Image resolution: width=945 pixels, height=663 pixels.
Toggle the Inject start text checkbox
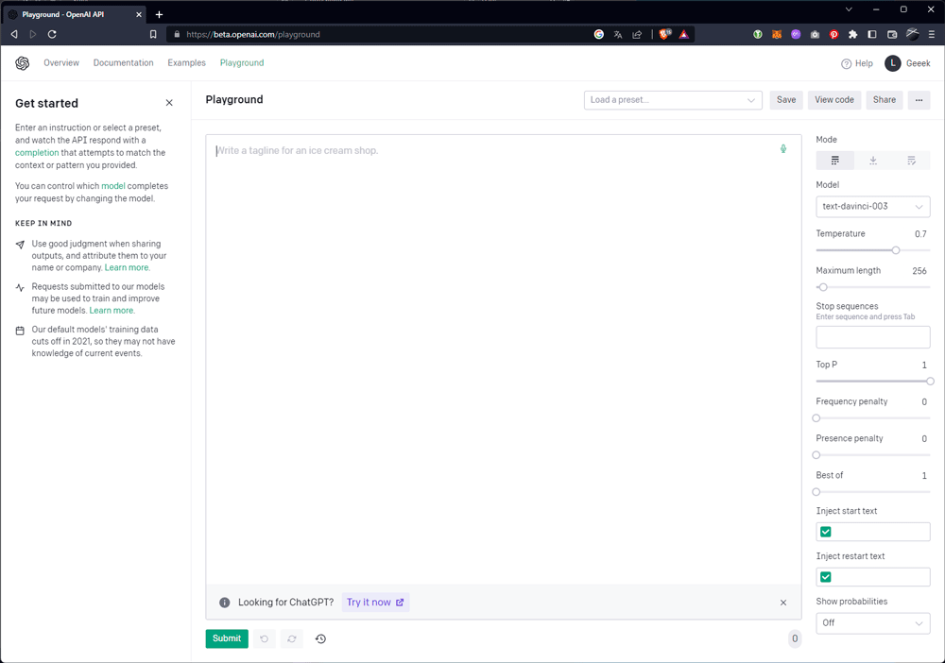(x=826, y=532)
